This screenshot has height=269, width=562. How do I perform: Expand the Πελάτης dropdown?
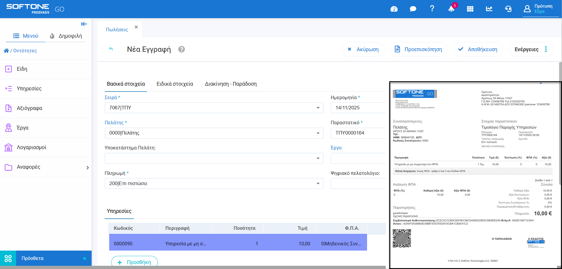coord(318,133)
